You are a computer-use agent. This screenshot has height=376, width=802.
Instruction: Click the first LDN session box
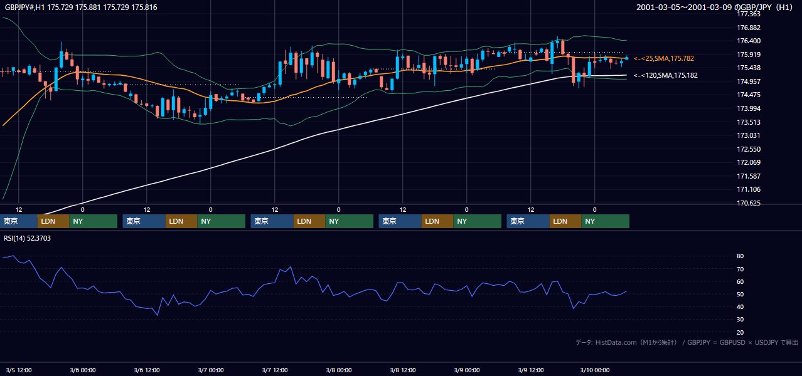(x=53, y=221)
